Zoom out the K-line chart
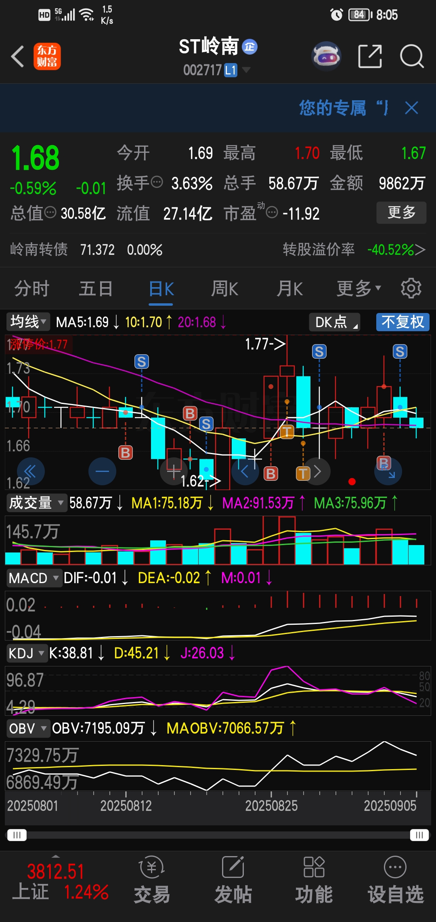Viewport: 436px width, 922px height. click(102, 471)
